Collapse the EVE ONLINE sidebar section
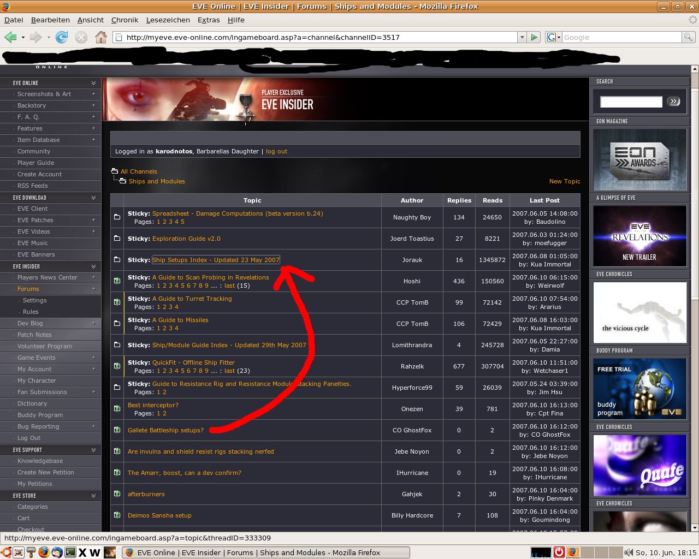Screen dimensions: 699x559 (x=93, y=83)
